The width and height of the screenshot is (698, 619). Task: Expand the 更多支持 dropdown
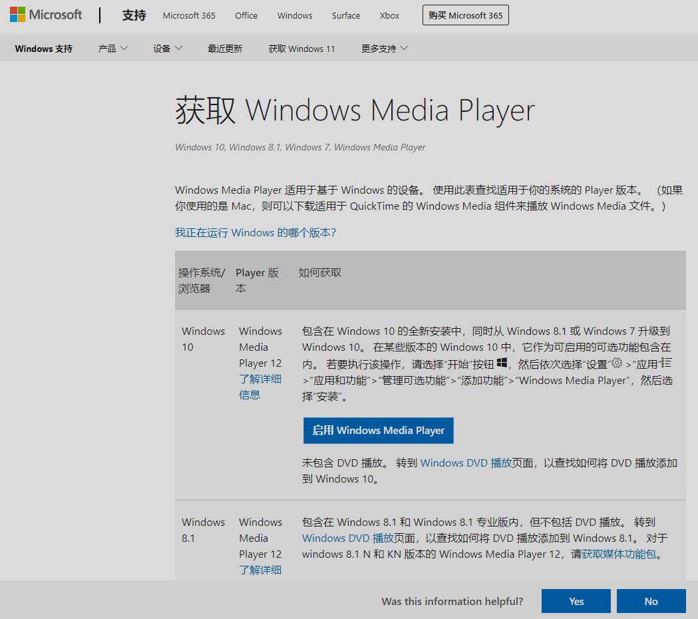pyautogui.click(x=385, y=49)
